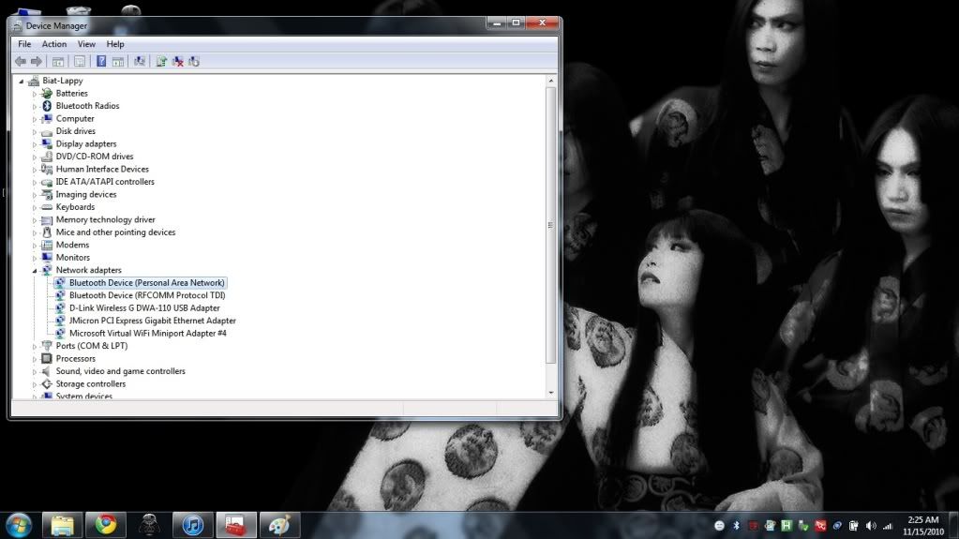Click the Windows Start button
The width and height of the screenshot is (959, 539).
pos(19,524)
